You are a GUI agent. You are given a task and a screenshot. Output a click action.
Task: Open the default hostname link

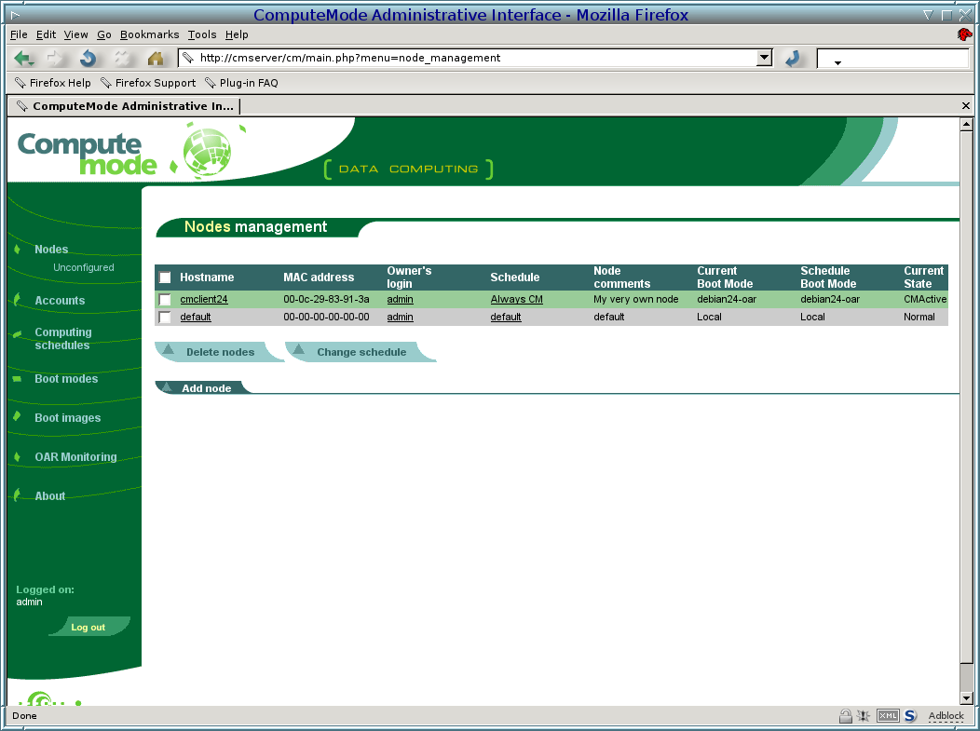pos(195,317)
